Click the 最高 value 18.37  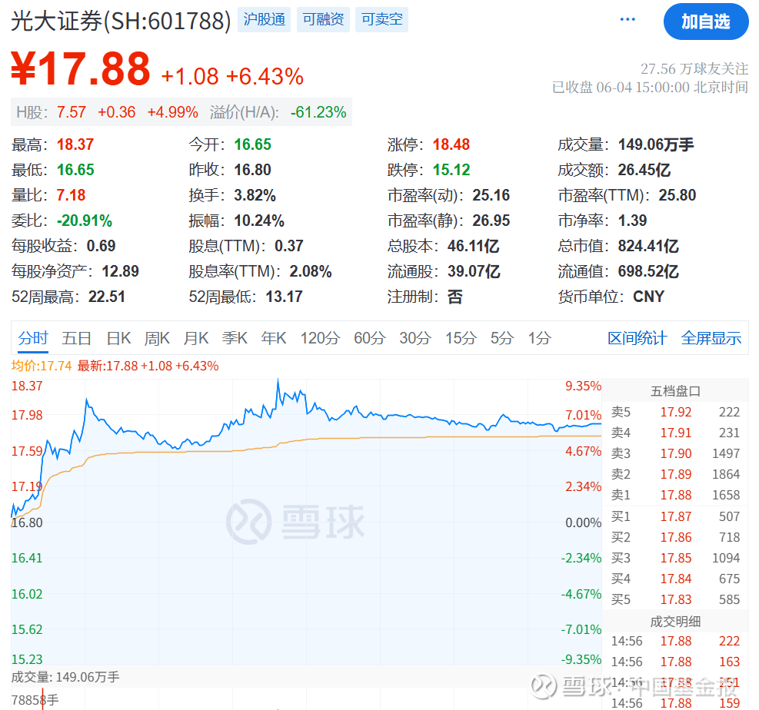tap(75, 144)
